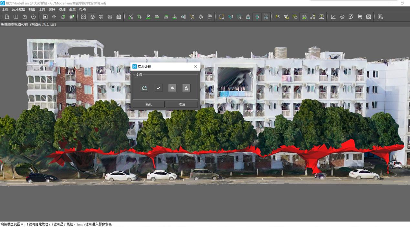Open the 工程 menu

[x=5, y=9]
